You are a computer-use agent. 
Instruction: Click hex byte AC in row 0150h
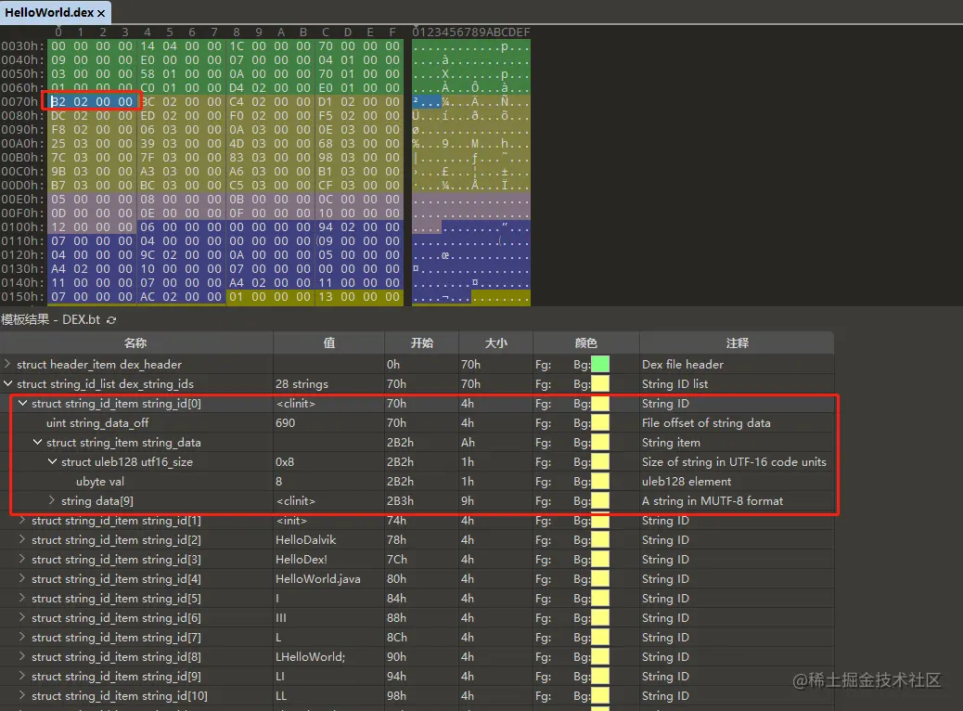click(x=148, y=296)
